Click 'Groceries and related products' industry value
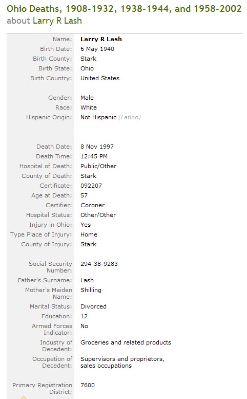The height and width of the screenshot is (399, 247). [x=126, y=342]
